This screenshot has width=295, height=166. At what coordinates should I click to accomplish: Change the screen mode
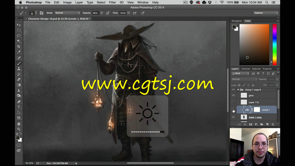pos(19,151)
